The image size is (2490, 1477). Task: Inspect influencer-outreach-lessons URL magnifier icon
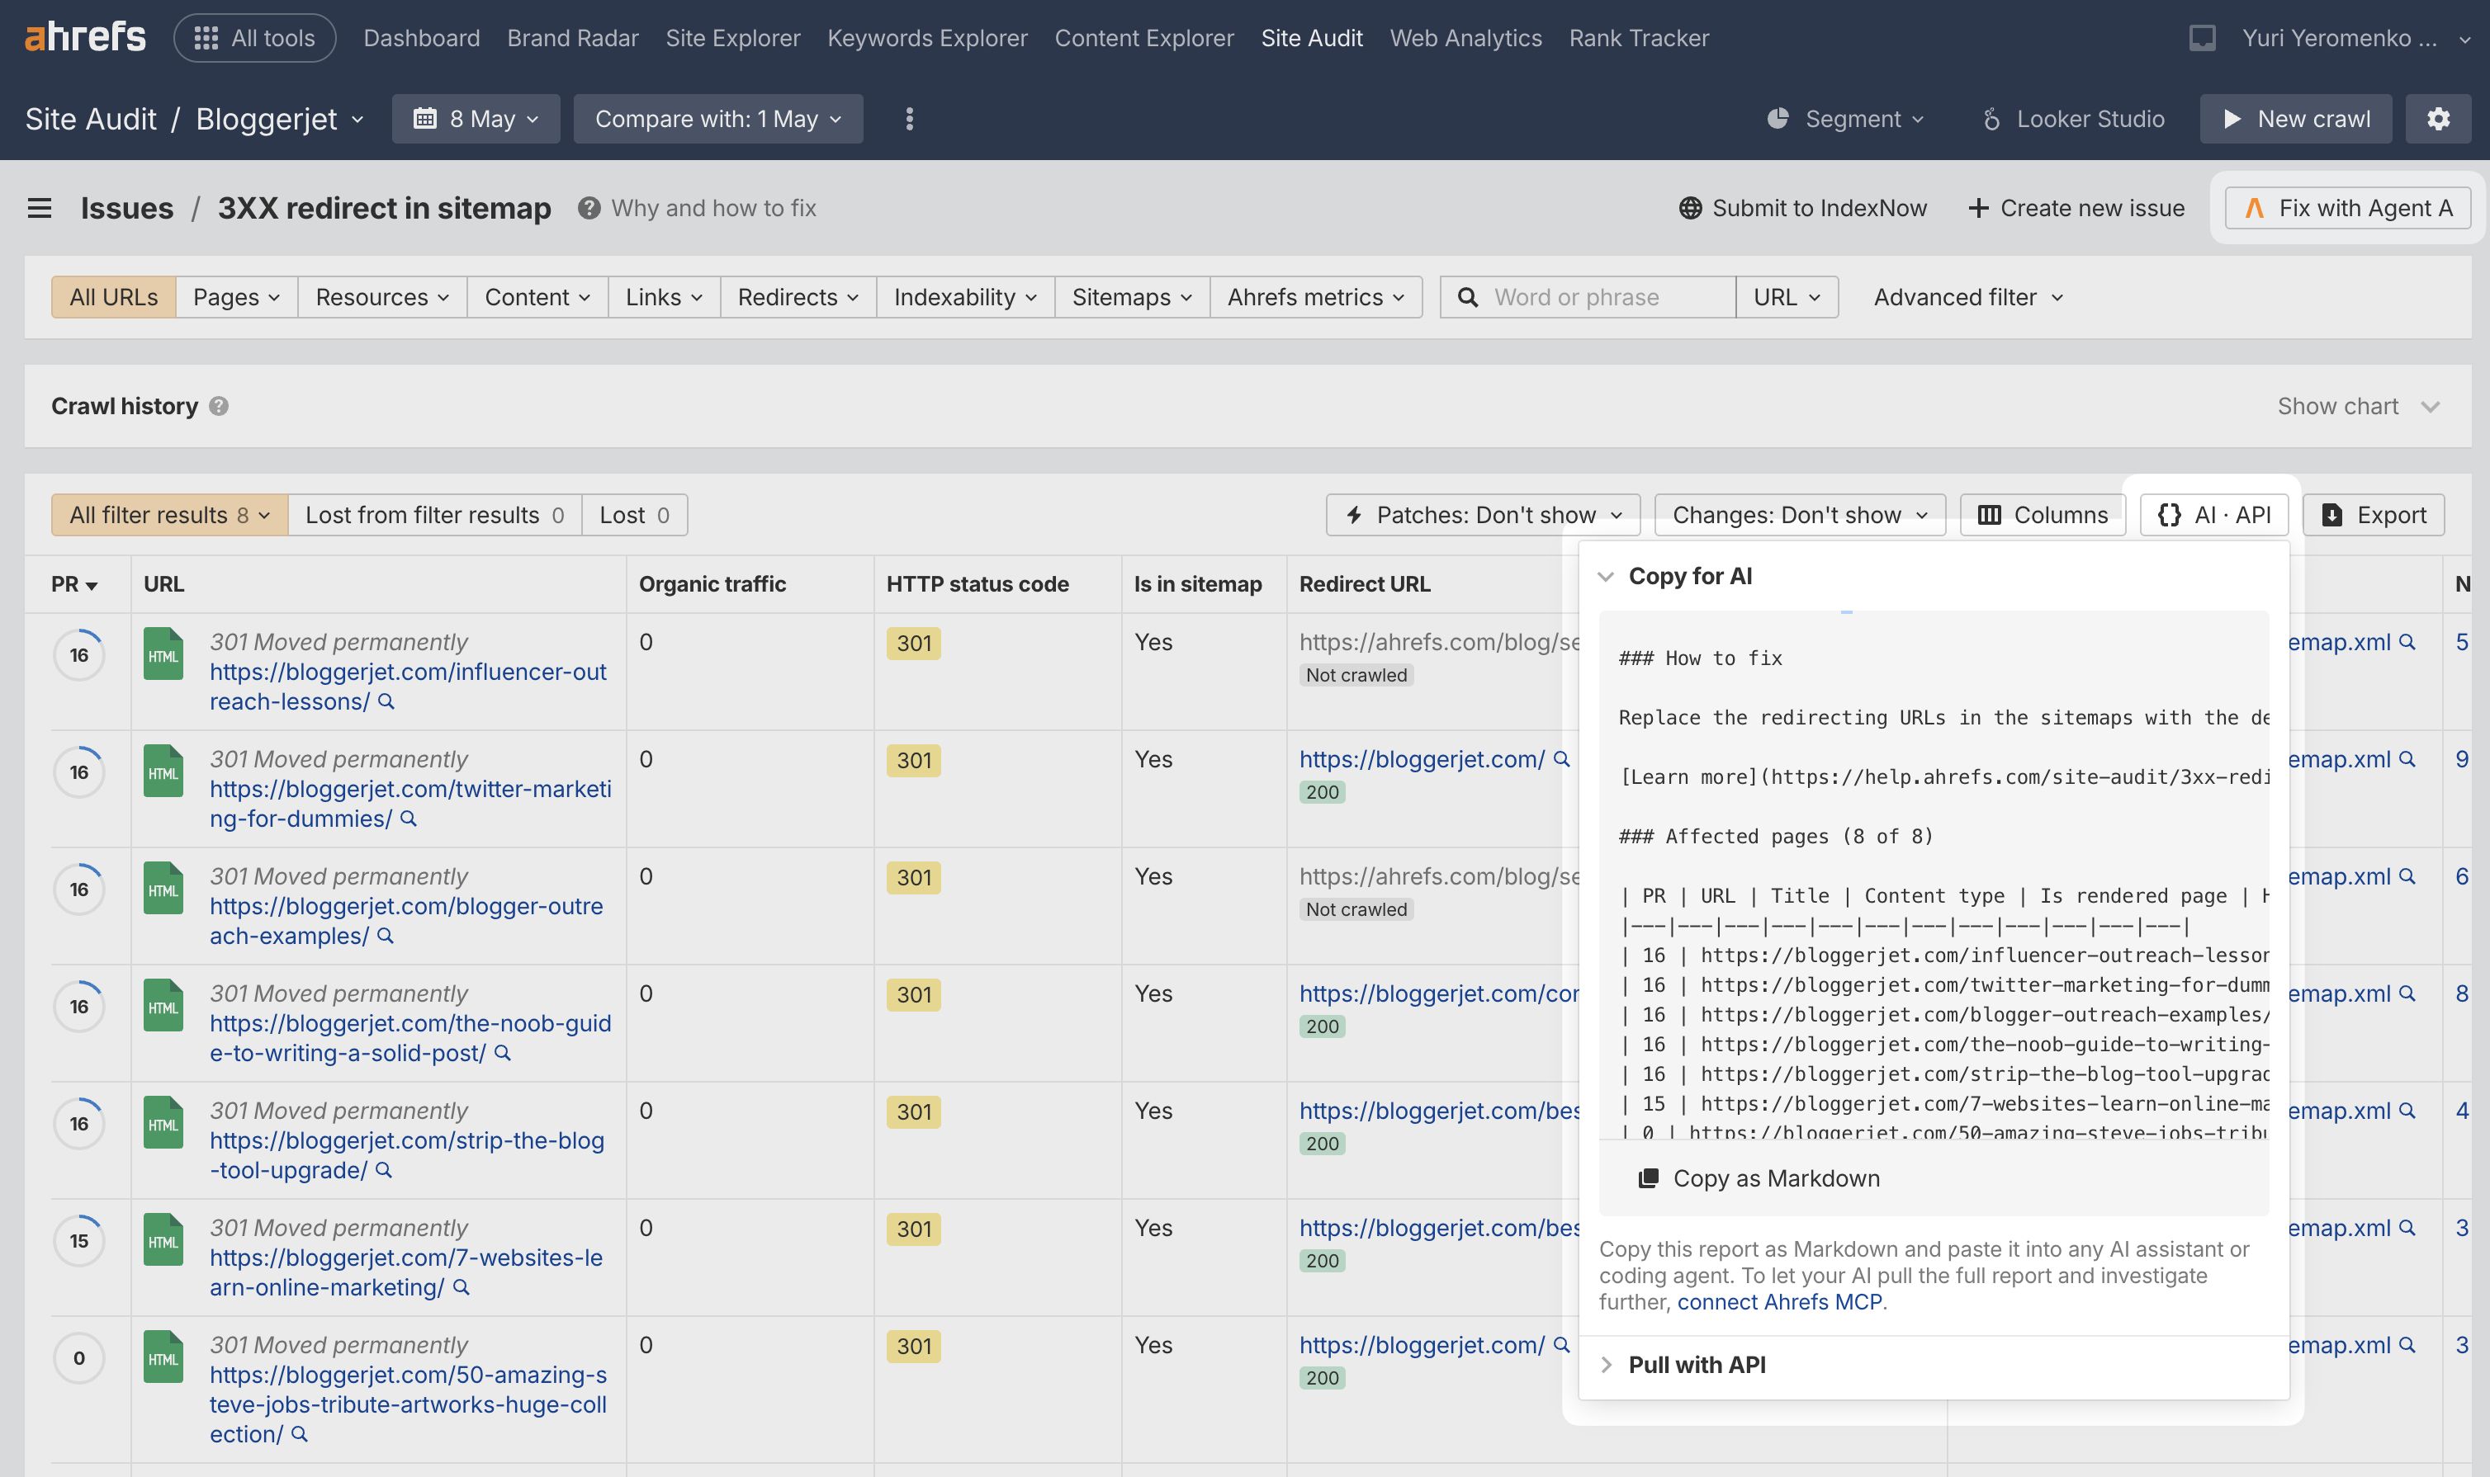point(386,701)
